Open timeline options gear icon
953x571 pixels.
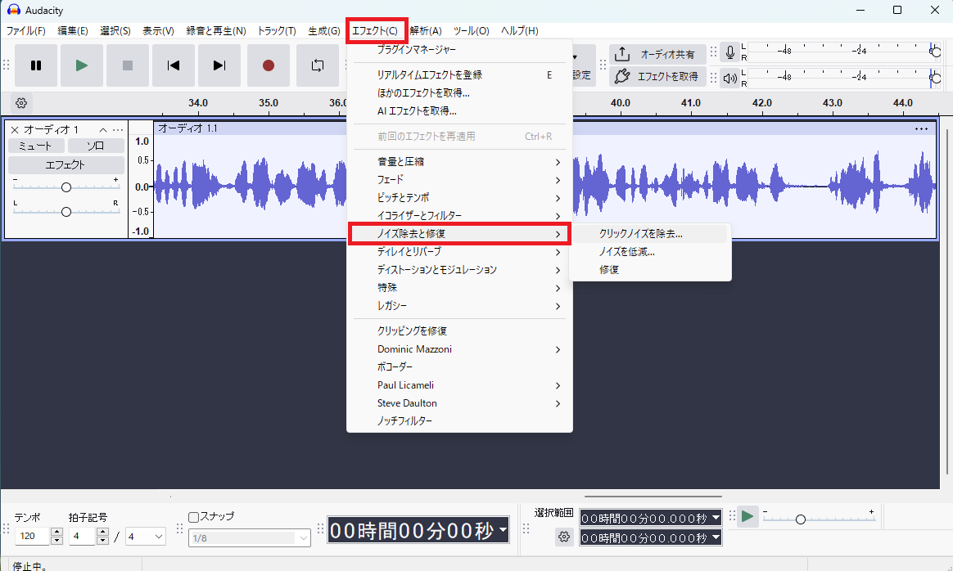pyautogui.click(x=21, y=103)
